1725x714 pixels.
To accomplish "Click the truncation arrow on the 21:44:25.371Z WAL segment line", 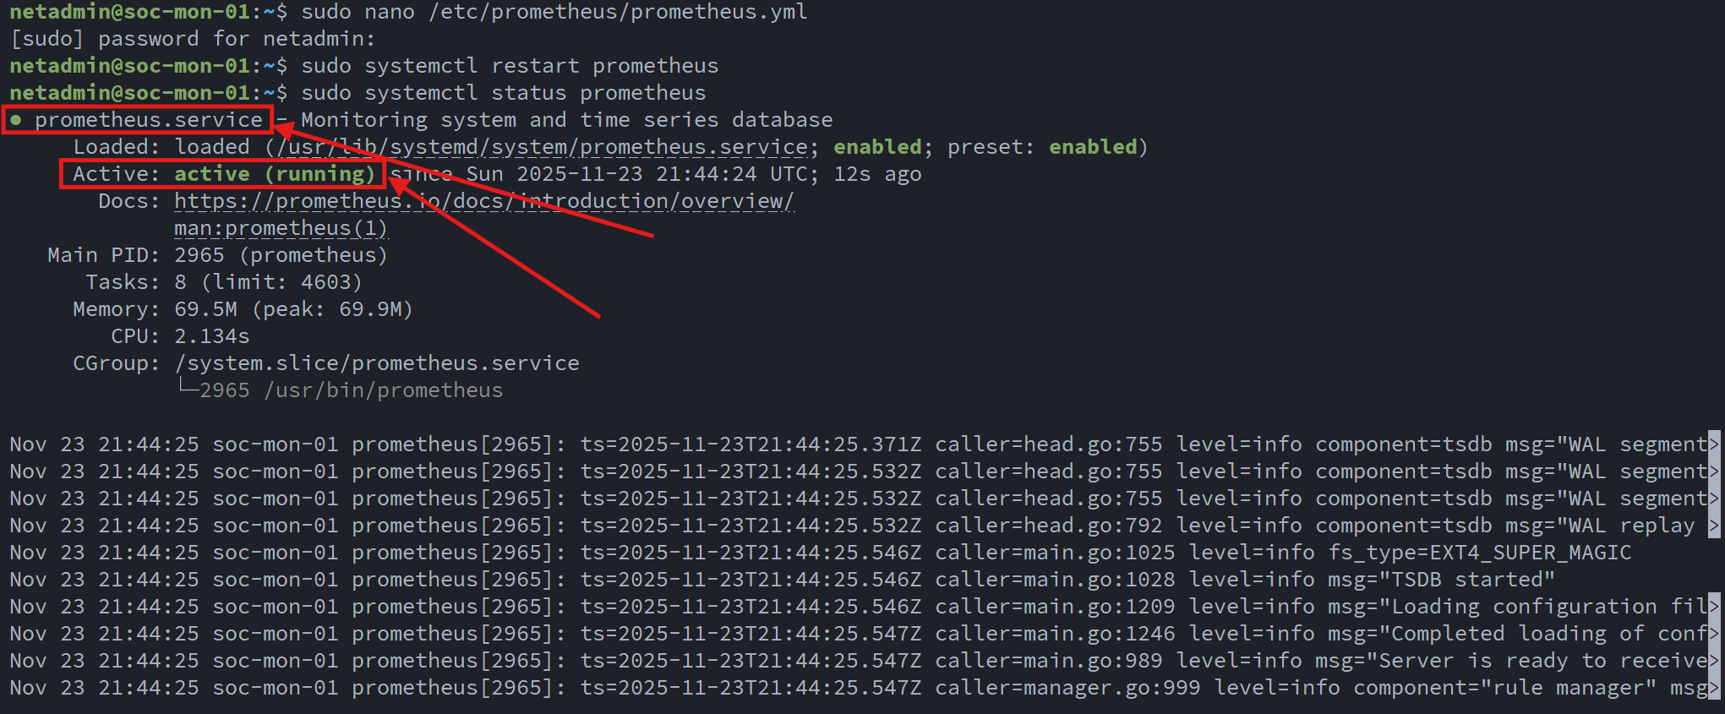I will pyautogui.click(x=1714, y=444).
